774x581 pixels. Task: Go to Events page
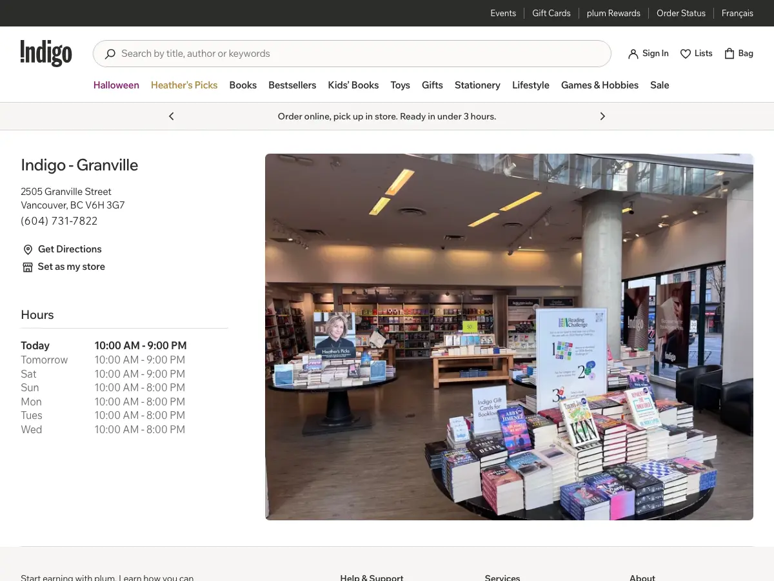(503, 13)
